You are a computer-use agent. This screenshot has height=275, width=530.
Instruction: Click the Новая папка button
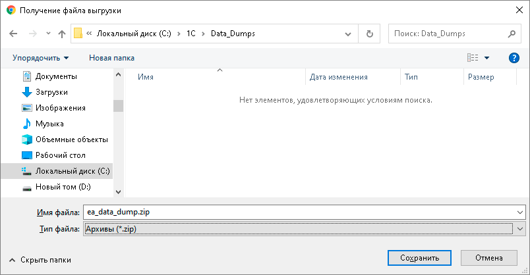[111, 58]
